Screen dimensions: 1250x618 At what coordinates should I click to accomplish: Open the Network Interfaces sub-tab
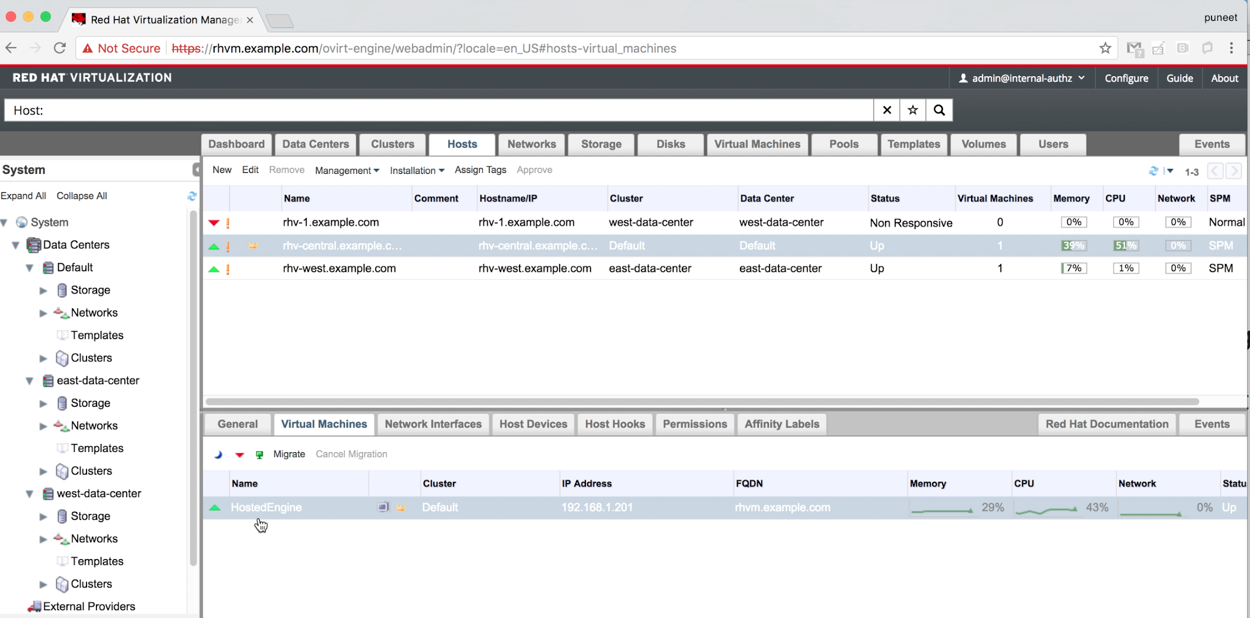click(433, 424)
